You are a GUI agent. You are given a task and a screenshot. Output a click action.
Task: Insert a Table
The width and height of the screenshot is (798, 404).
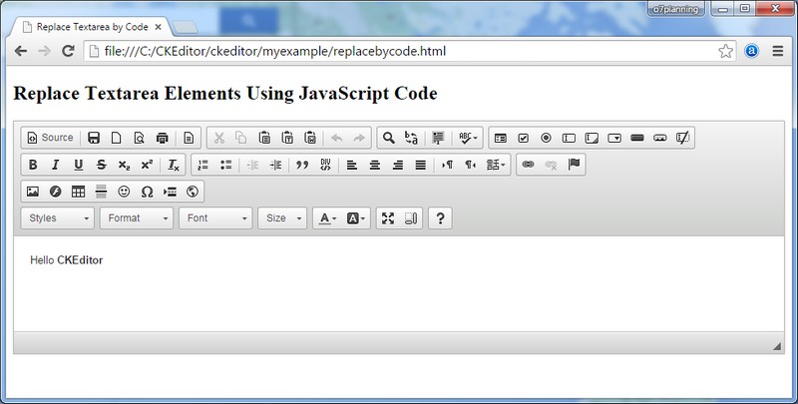coord(78,192)
